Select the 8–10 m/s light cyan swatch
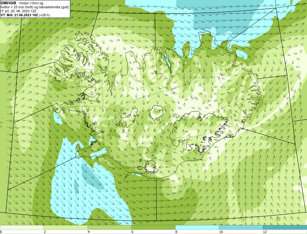The image size is (307, 234). [x=197, y=227]
